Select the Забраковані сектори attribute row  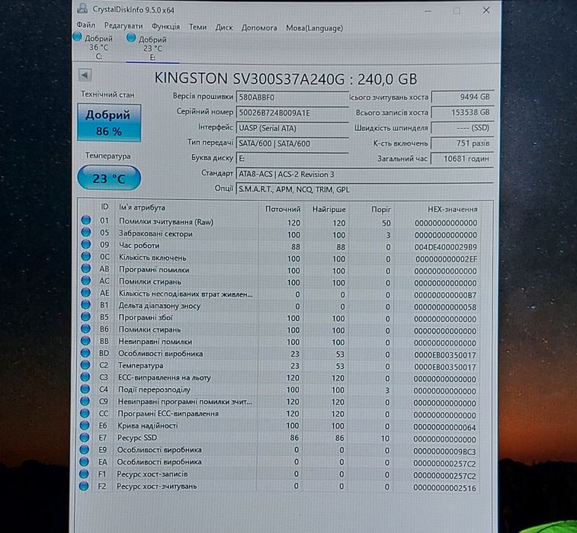click(280, 234)
